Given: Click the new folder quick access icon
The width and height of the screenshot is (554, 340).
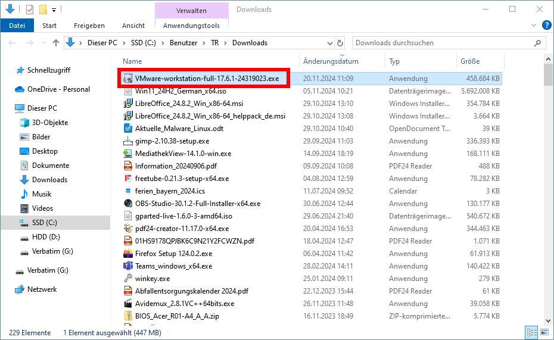Looking at the screenshot, I should pos(43,10).
